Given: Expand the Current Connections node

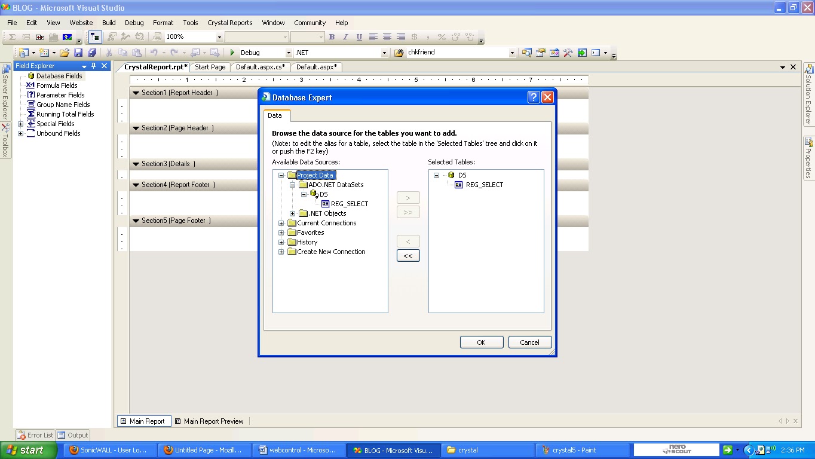Looking at the screenshot, I should pos(281,223).
